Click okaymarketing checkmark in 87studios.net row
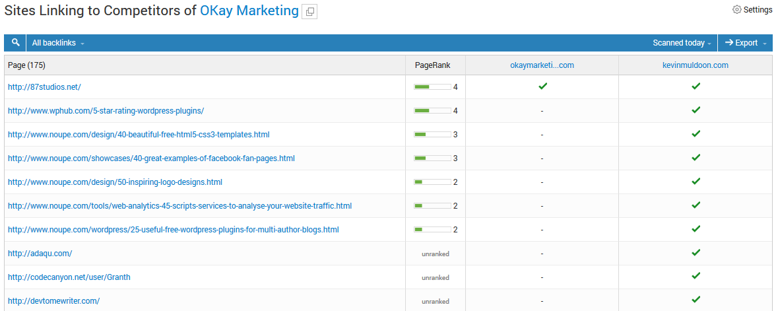Viewport: 778px width, 311px height. pos(542,86)
